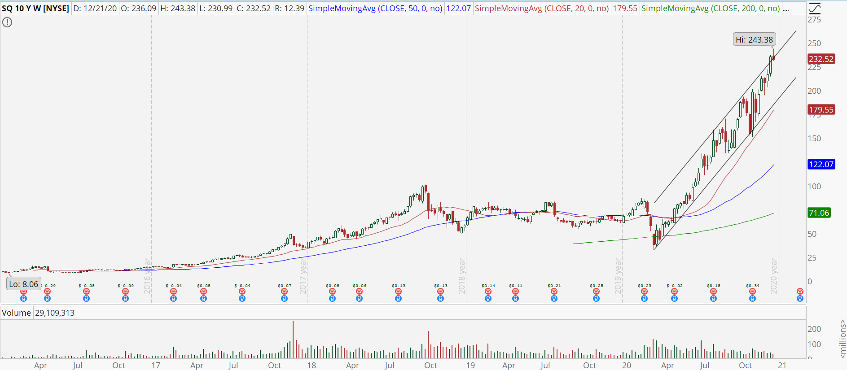Open the red phone icon under $-0.08
The width and height of the screenshot is (847, 370).
[86, 292]
